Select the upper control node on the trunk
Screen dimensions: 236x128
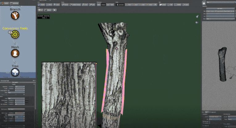tap(117, 49)
